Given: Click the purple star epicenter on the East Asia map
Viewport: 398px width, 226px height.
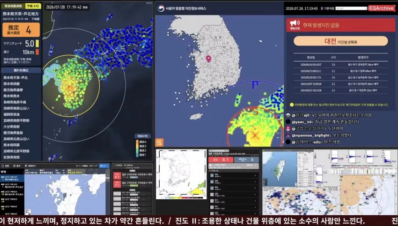Looking at the screenshot, I should pyautogui.click(x=345, y=191).
